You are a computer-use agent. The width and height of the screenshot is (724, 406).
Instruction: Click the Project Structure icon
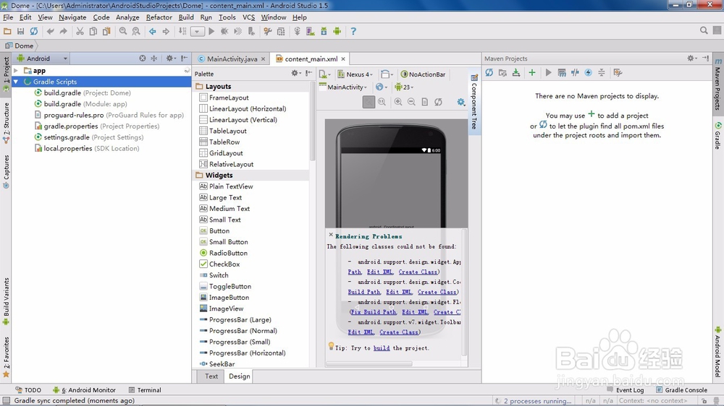(x=281, y=31)
